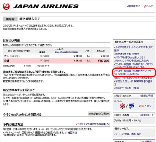Click the 予約の確認方法 section heading
Image resolution: width=156 pixels, height=142 pixels.
pyautogui.click(x=13, y=124)
